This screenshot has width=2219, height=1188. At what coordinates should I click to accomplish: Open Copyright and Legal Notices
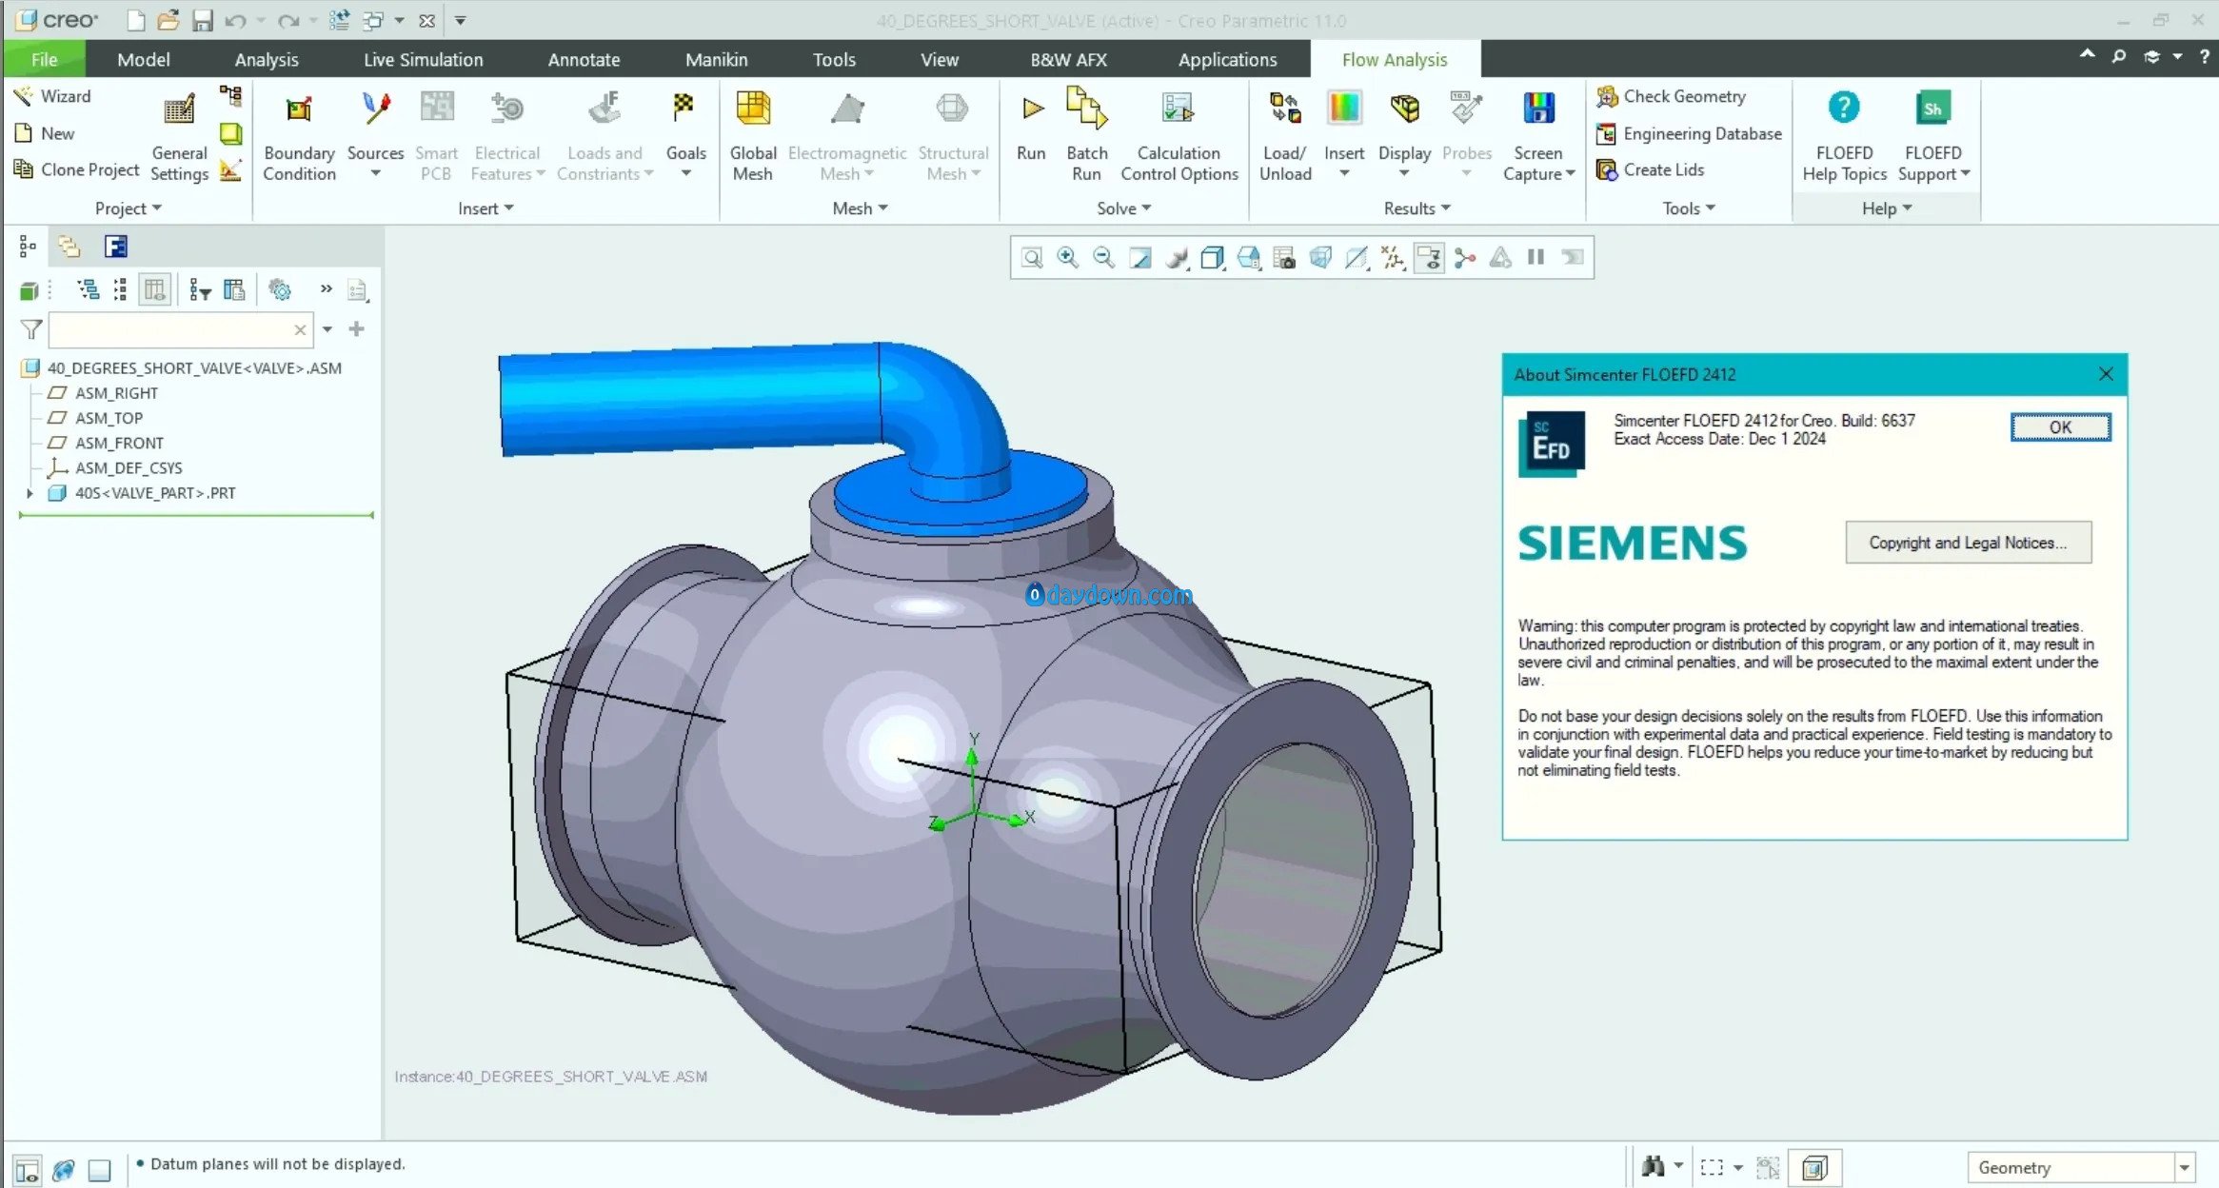tap(1968, 543)
